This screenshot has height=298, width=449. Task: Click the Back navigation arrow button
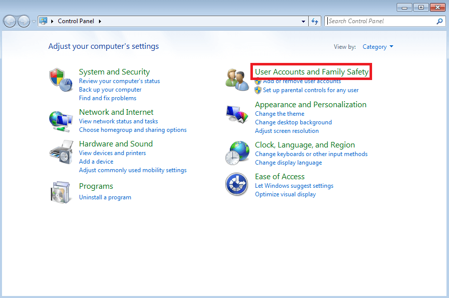10,21
